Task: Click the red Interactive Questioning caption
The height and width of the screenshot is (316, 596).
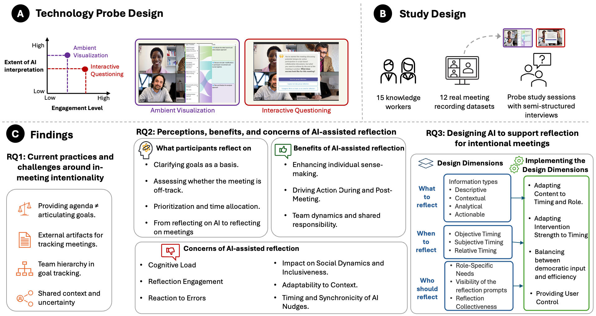Action: 296,110
